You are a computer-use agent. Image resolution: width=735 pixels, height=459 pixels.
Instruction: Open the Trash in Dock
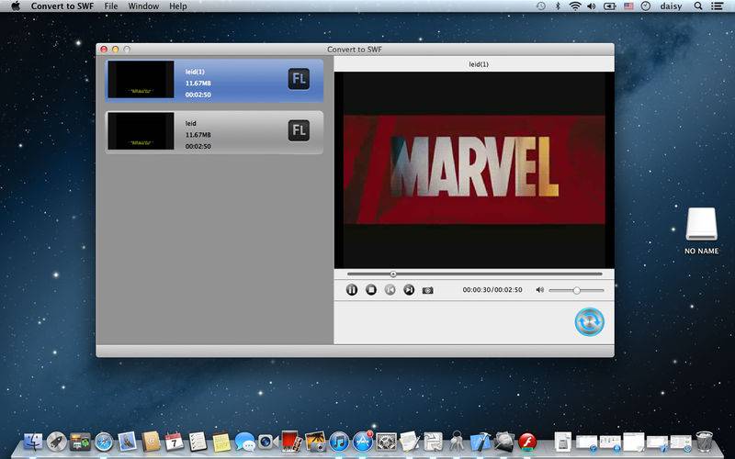tap(704, 442)
